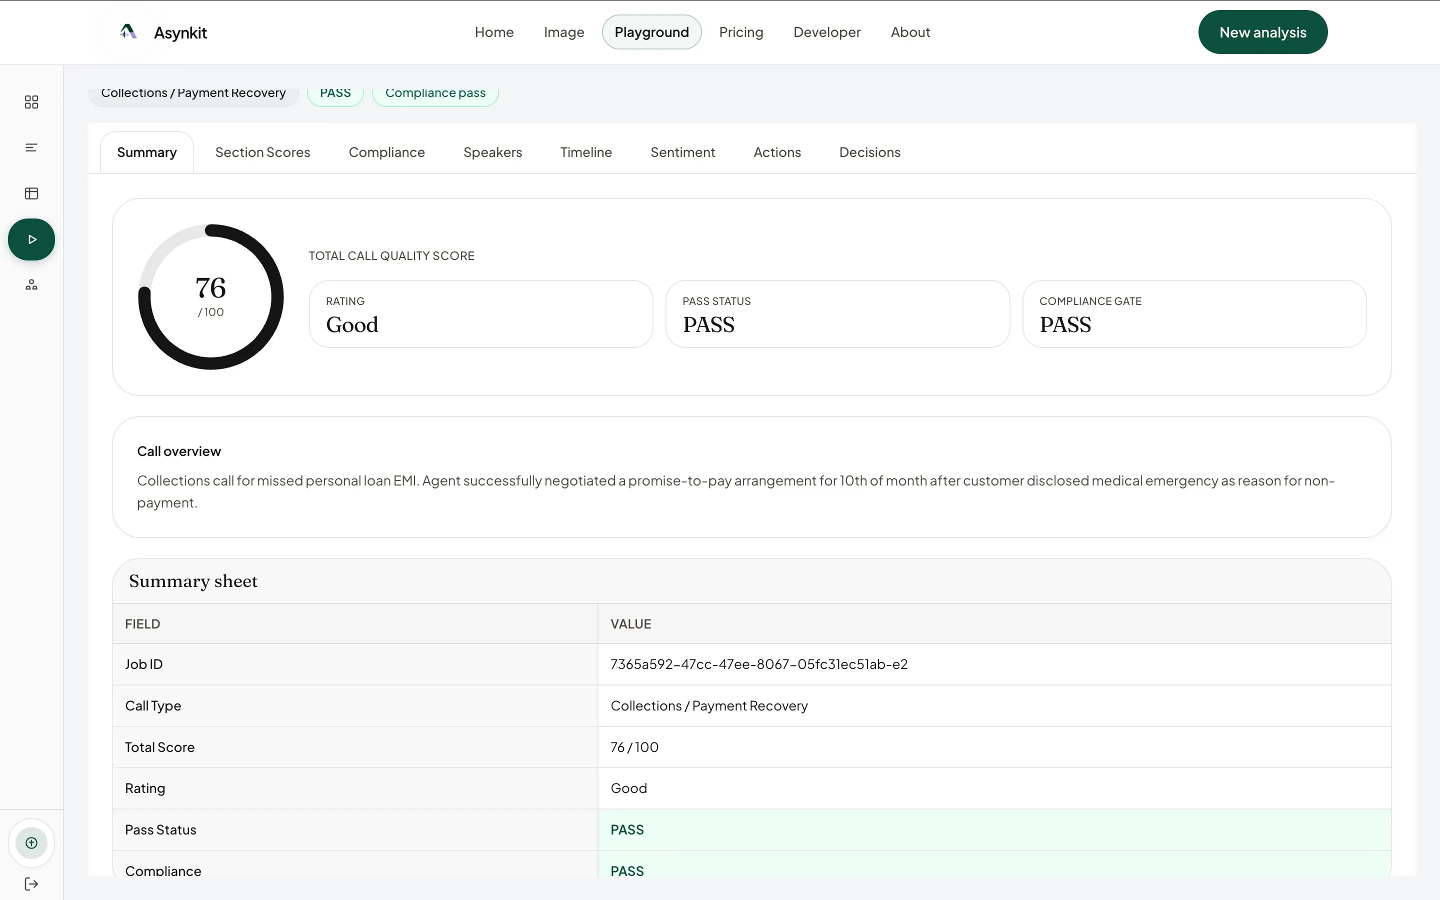Click the Pass Status card

click(x=837, y=313)
